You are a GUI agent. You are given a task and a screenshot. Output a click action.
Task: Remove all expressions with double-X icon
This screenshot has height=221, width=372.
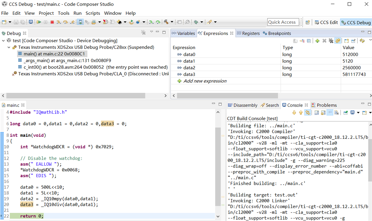point(331,41)
